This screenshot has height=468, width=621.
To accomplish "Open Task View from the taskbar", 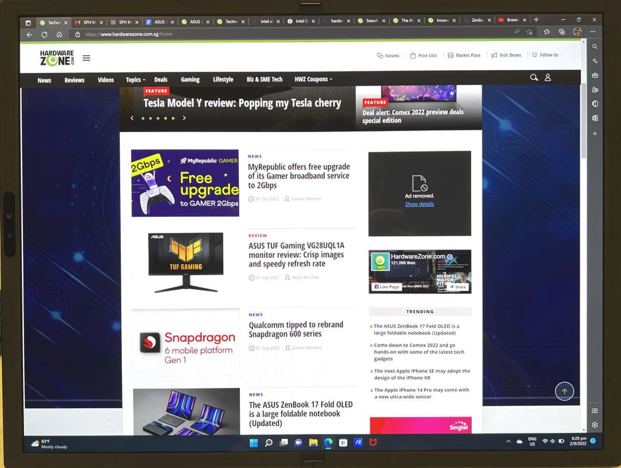I will [x=284, y=442].
